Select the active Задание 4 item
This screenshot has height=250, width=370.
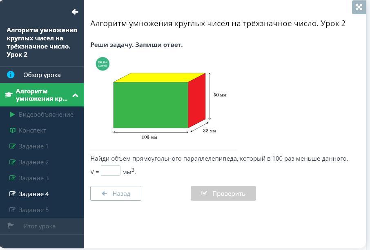click(42, 194)
